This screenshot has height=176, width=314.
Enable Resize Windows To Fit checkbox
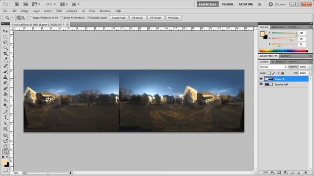pyautogui.click(x=31, y=18)
